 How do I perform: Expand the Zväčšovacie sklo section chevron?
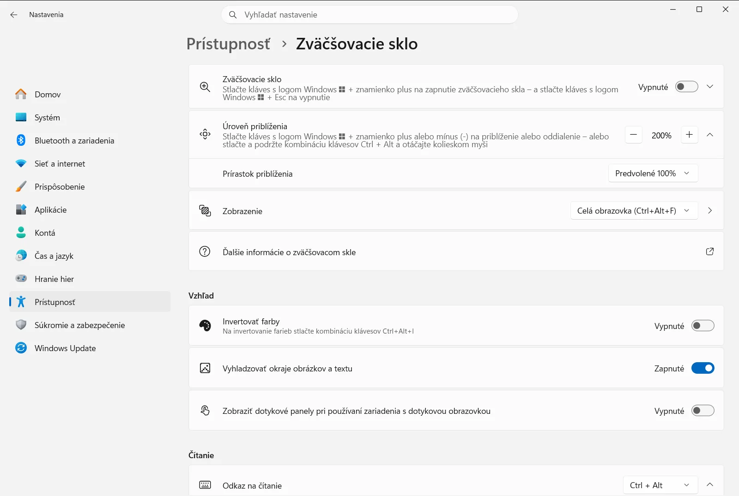click(x=710, y=87)
